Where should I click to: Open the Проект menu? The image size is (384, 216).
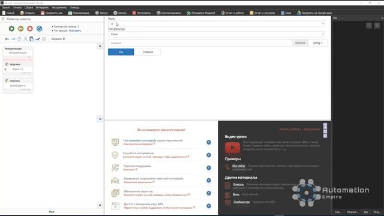[x=6, y=8]
